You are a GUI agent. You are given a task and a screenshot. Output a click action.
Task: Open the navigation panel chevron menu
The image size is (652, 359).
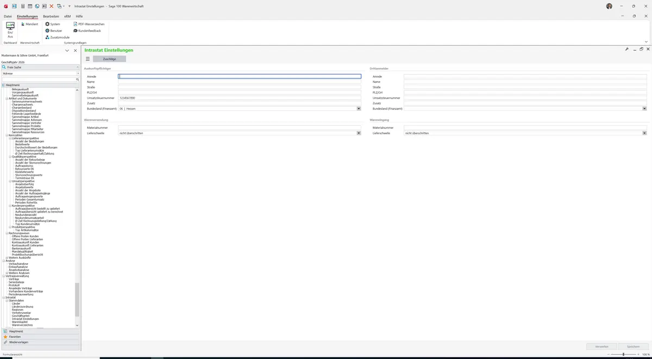67,51
